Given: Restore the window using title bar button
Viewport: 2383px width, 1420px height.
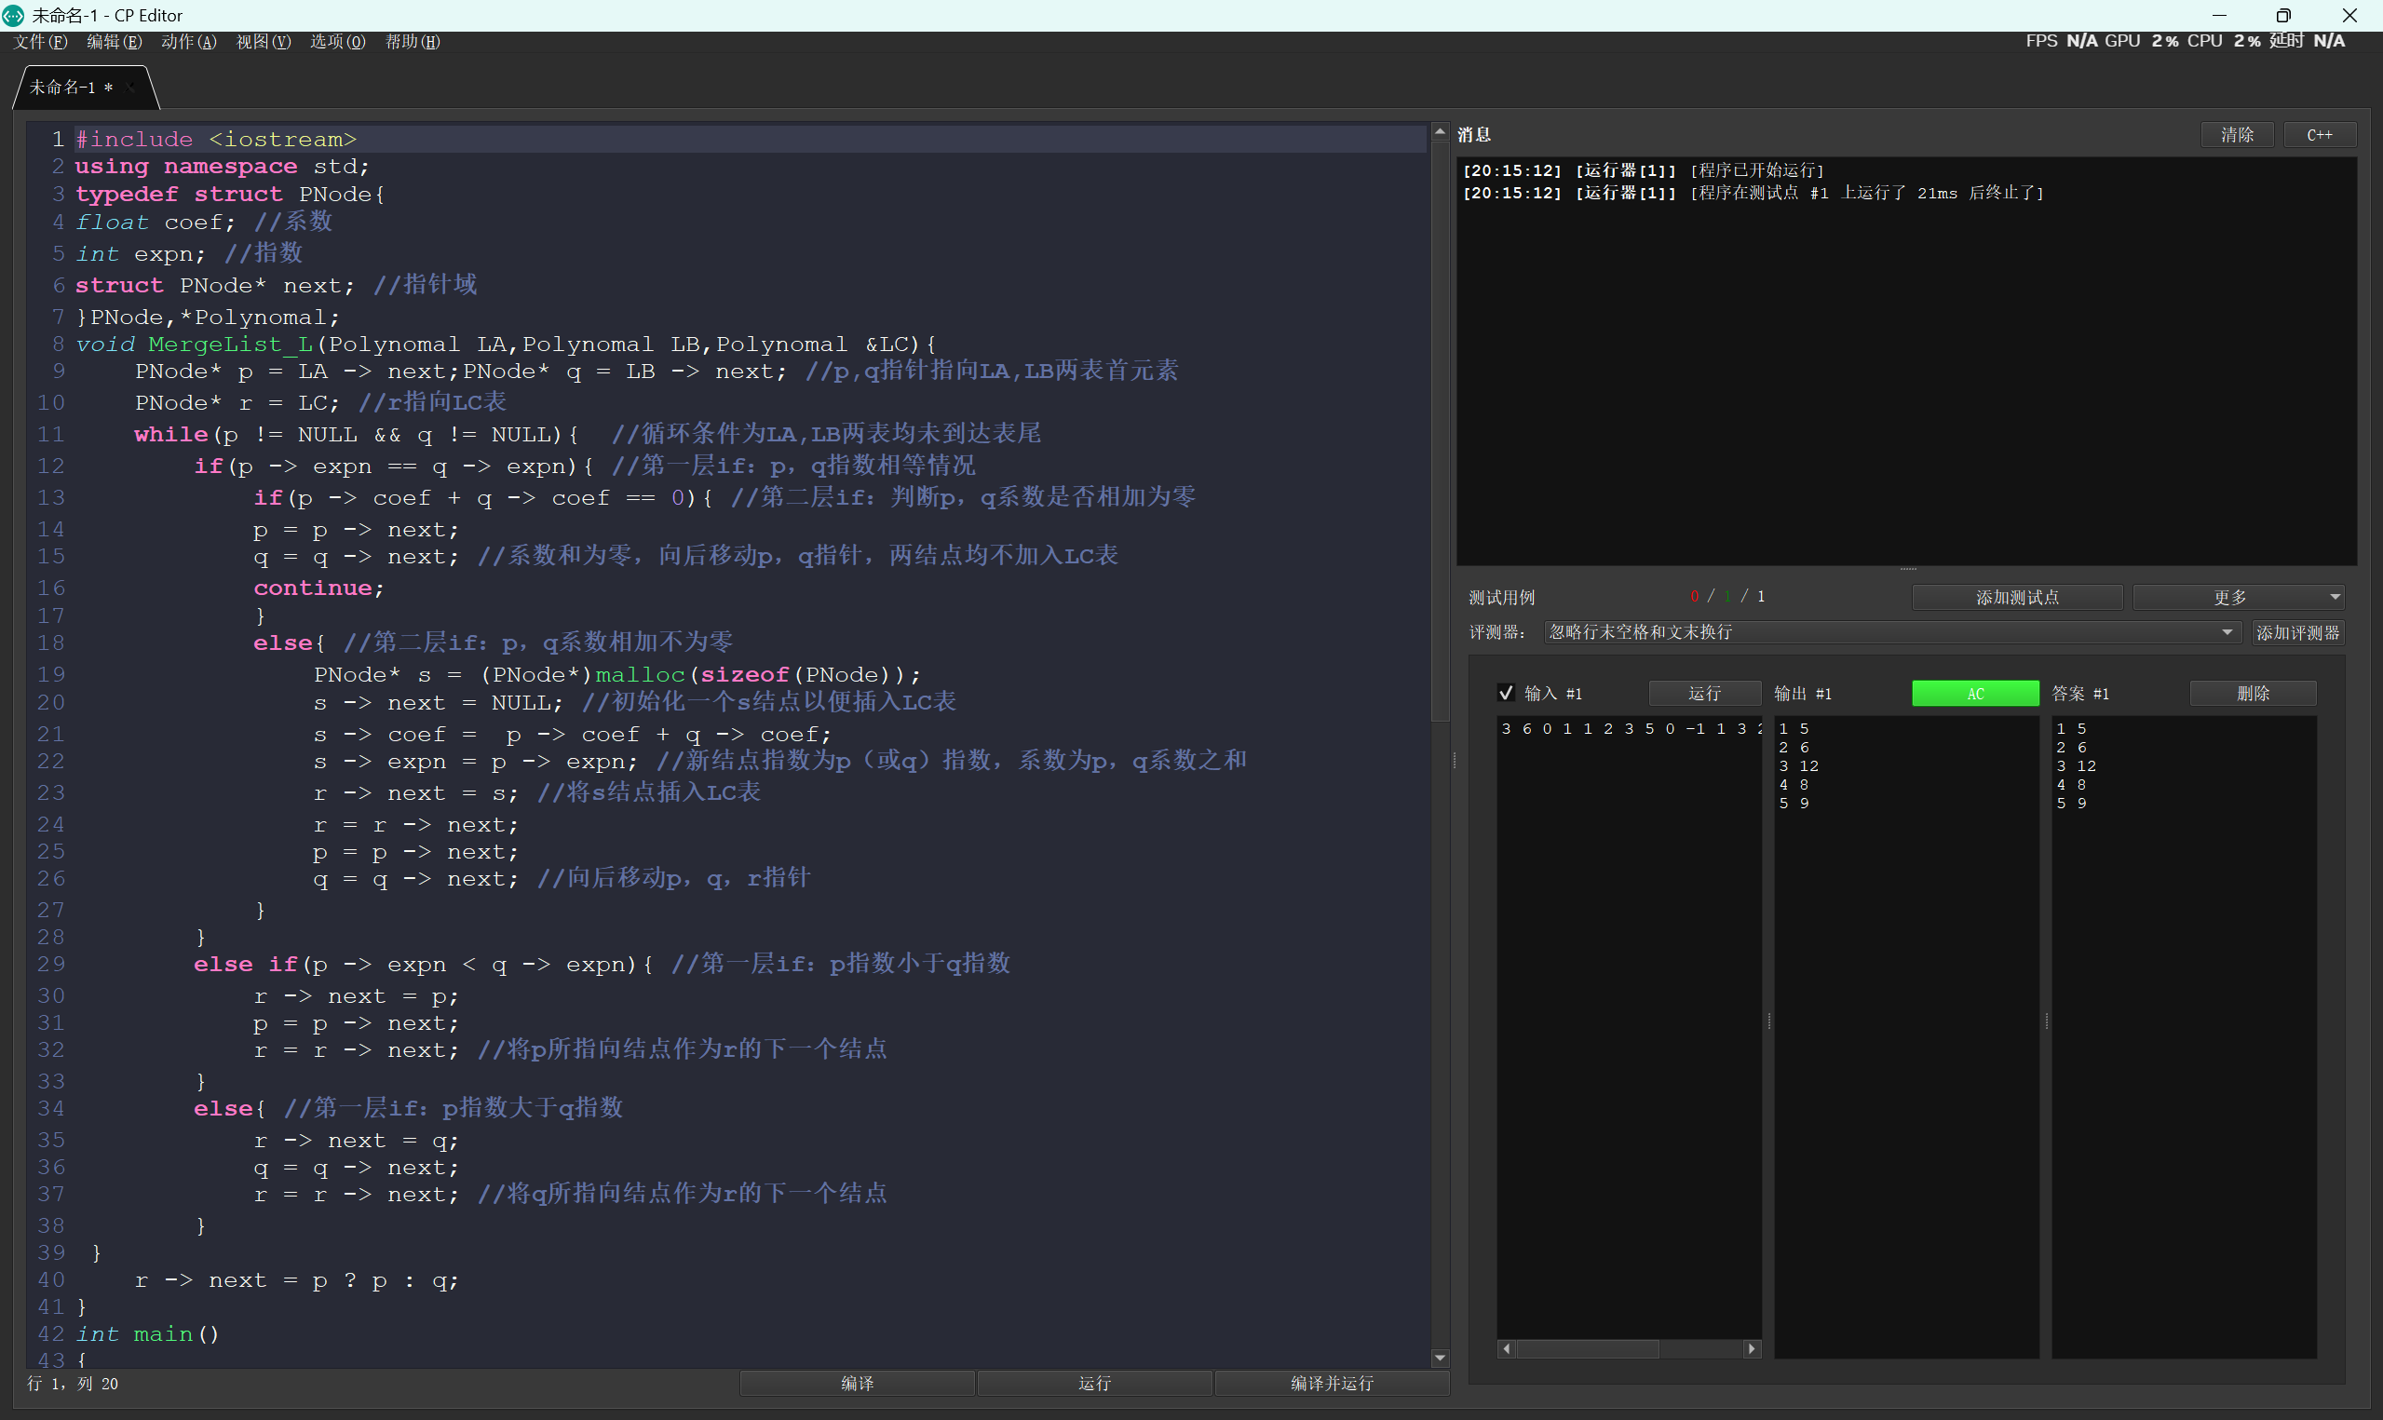Looking at the screenshot, I should (x=2282, y=15).
